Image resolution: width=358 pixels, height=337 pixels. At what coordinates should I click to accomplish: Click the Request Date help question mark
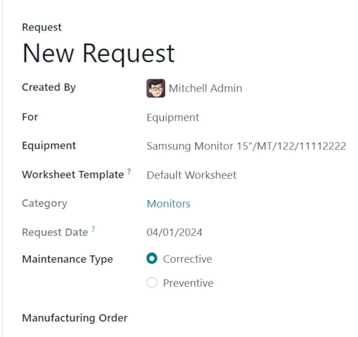(93, 229)
